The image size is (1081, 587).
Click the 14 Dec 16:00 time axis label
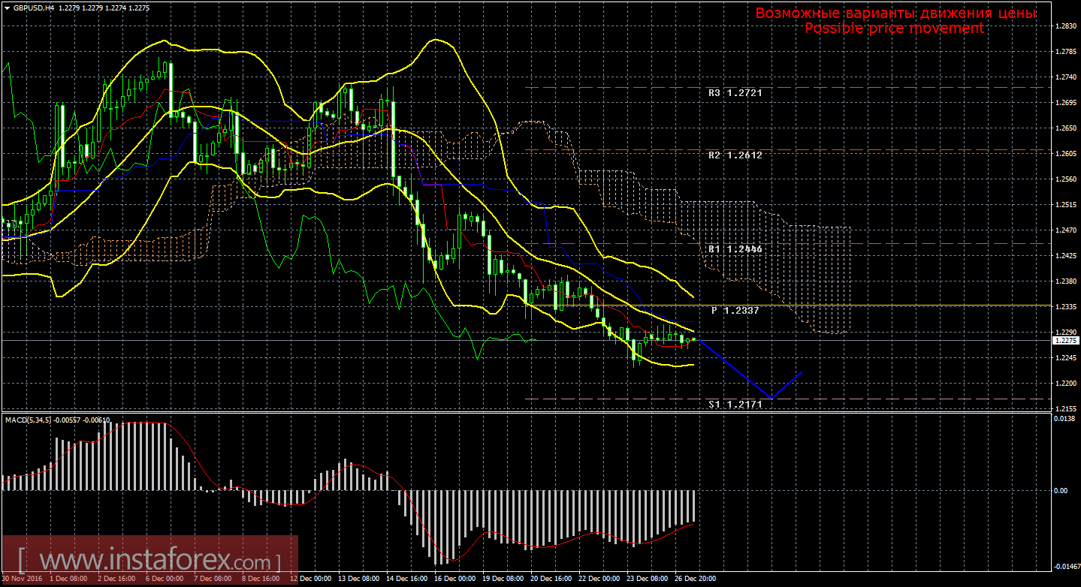[406, 579]
